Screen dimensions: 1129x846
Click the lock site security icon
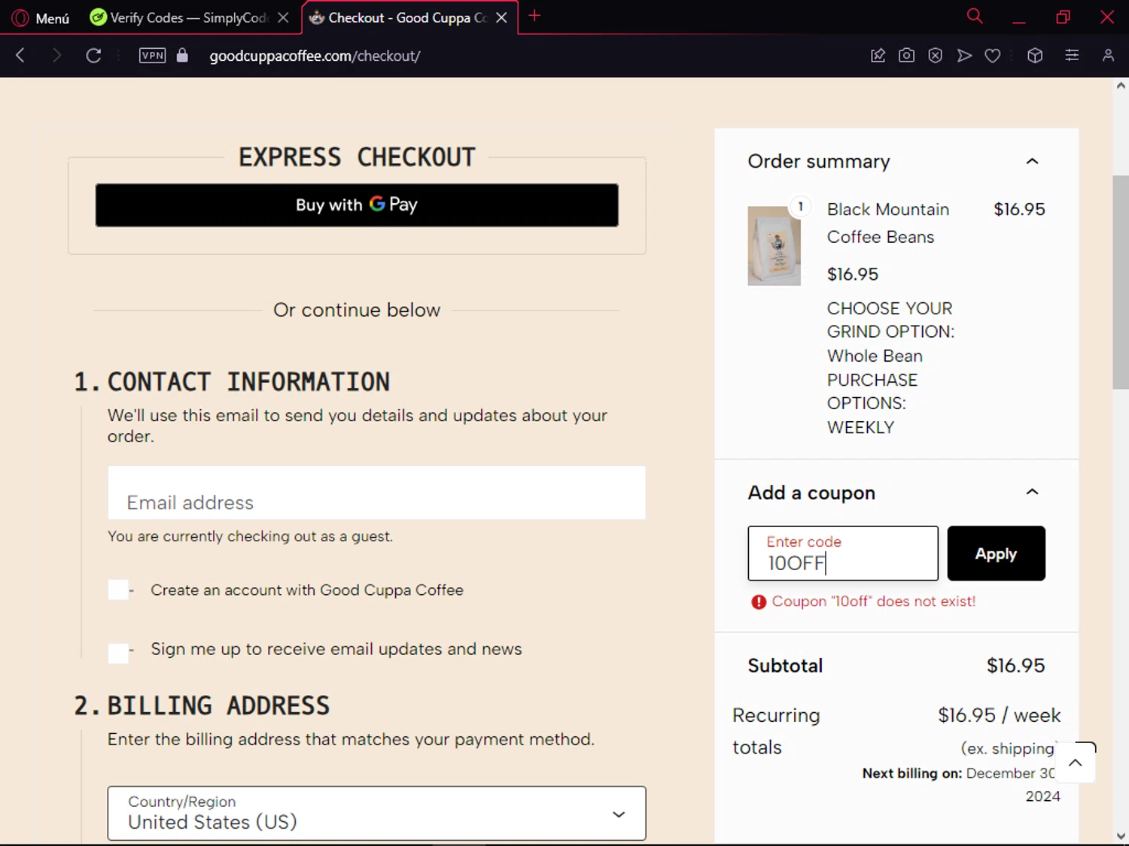tap(182, 55)
